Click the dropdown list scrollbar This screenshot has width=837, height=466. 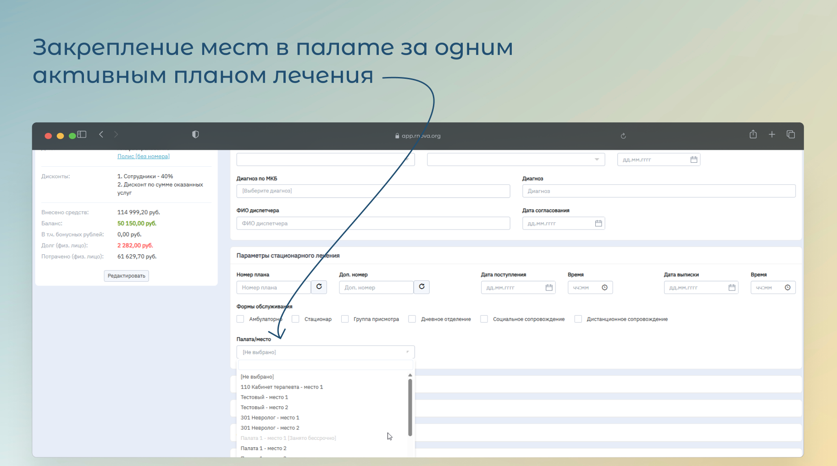pyautogui.click(x=410, y=407)
